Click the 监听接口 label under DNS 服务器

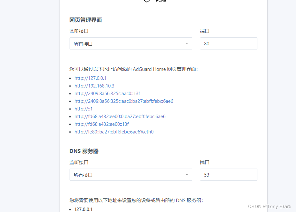click(x=79, y=162)
